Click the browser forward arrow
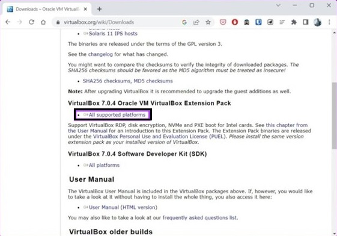Screen dimensions: 337x236 click(20, 22)
